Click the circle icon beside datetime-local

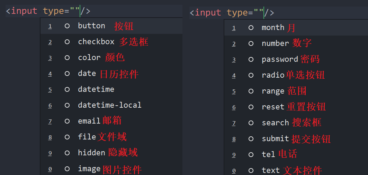67,106
